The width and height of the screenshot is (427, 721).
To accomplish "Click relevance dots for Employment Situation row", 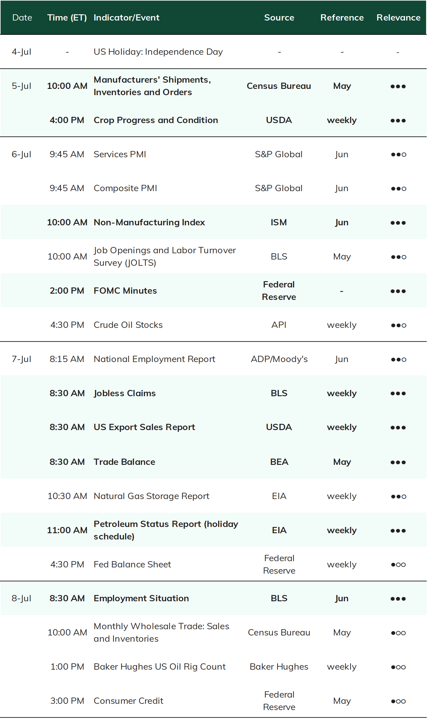I will (x=398, y=599).
